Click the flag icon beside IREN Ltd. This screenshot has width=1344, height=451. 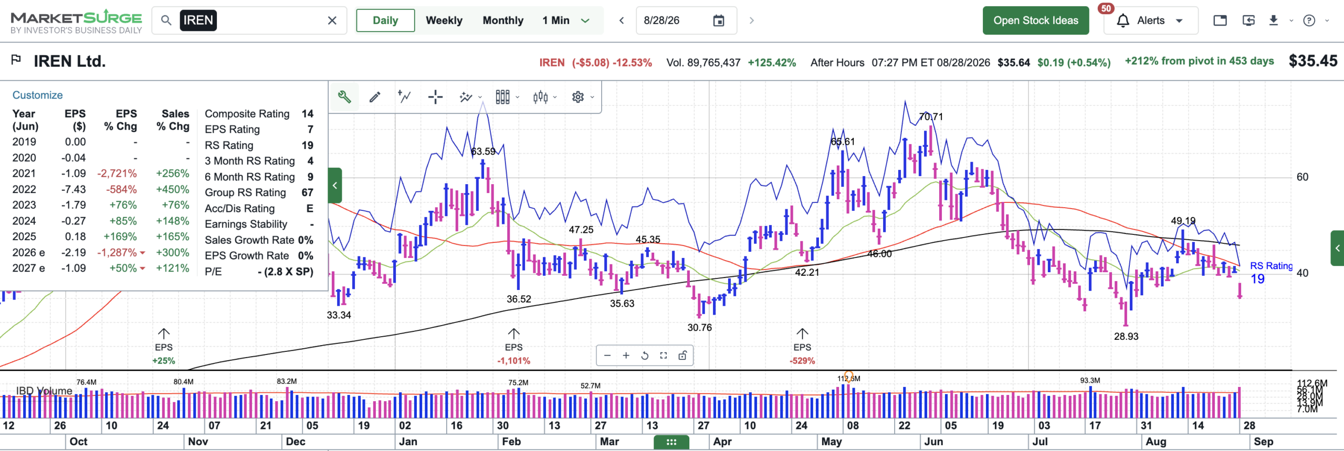(16, 60)
